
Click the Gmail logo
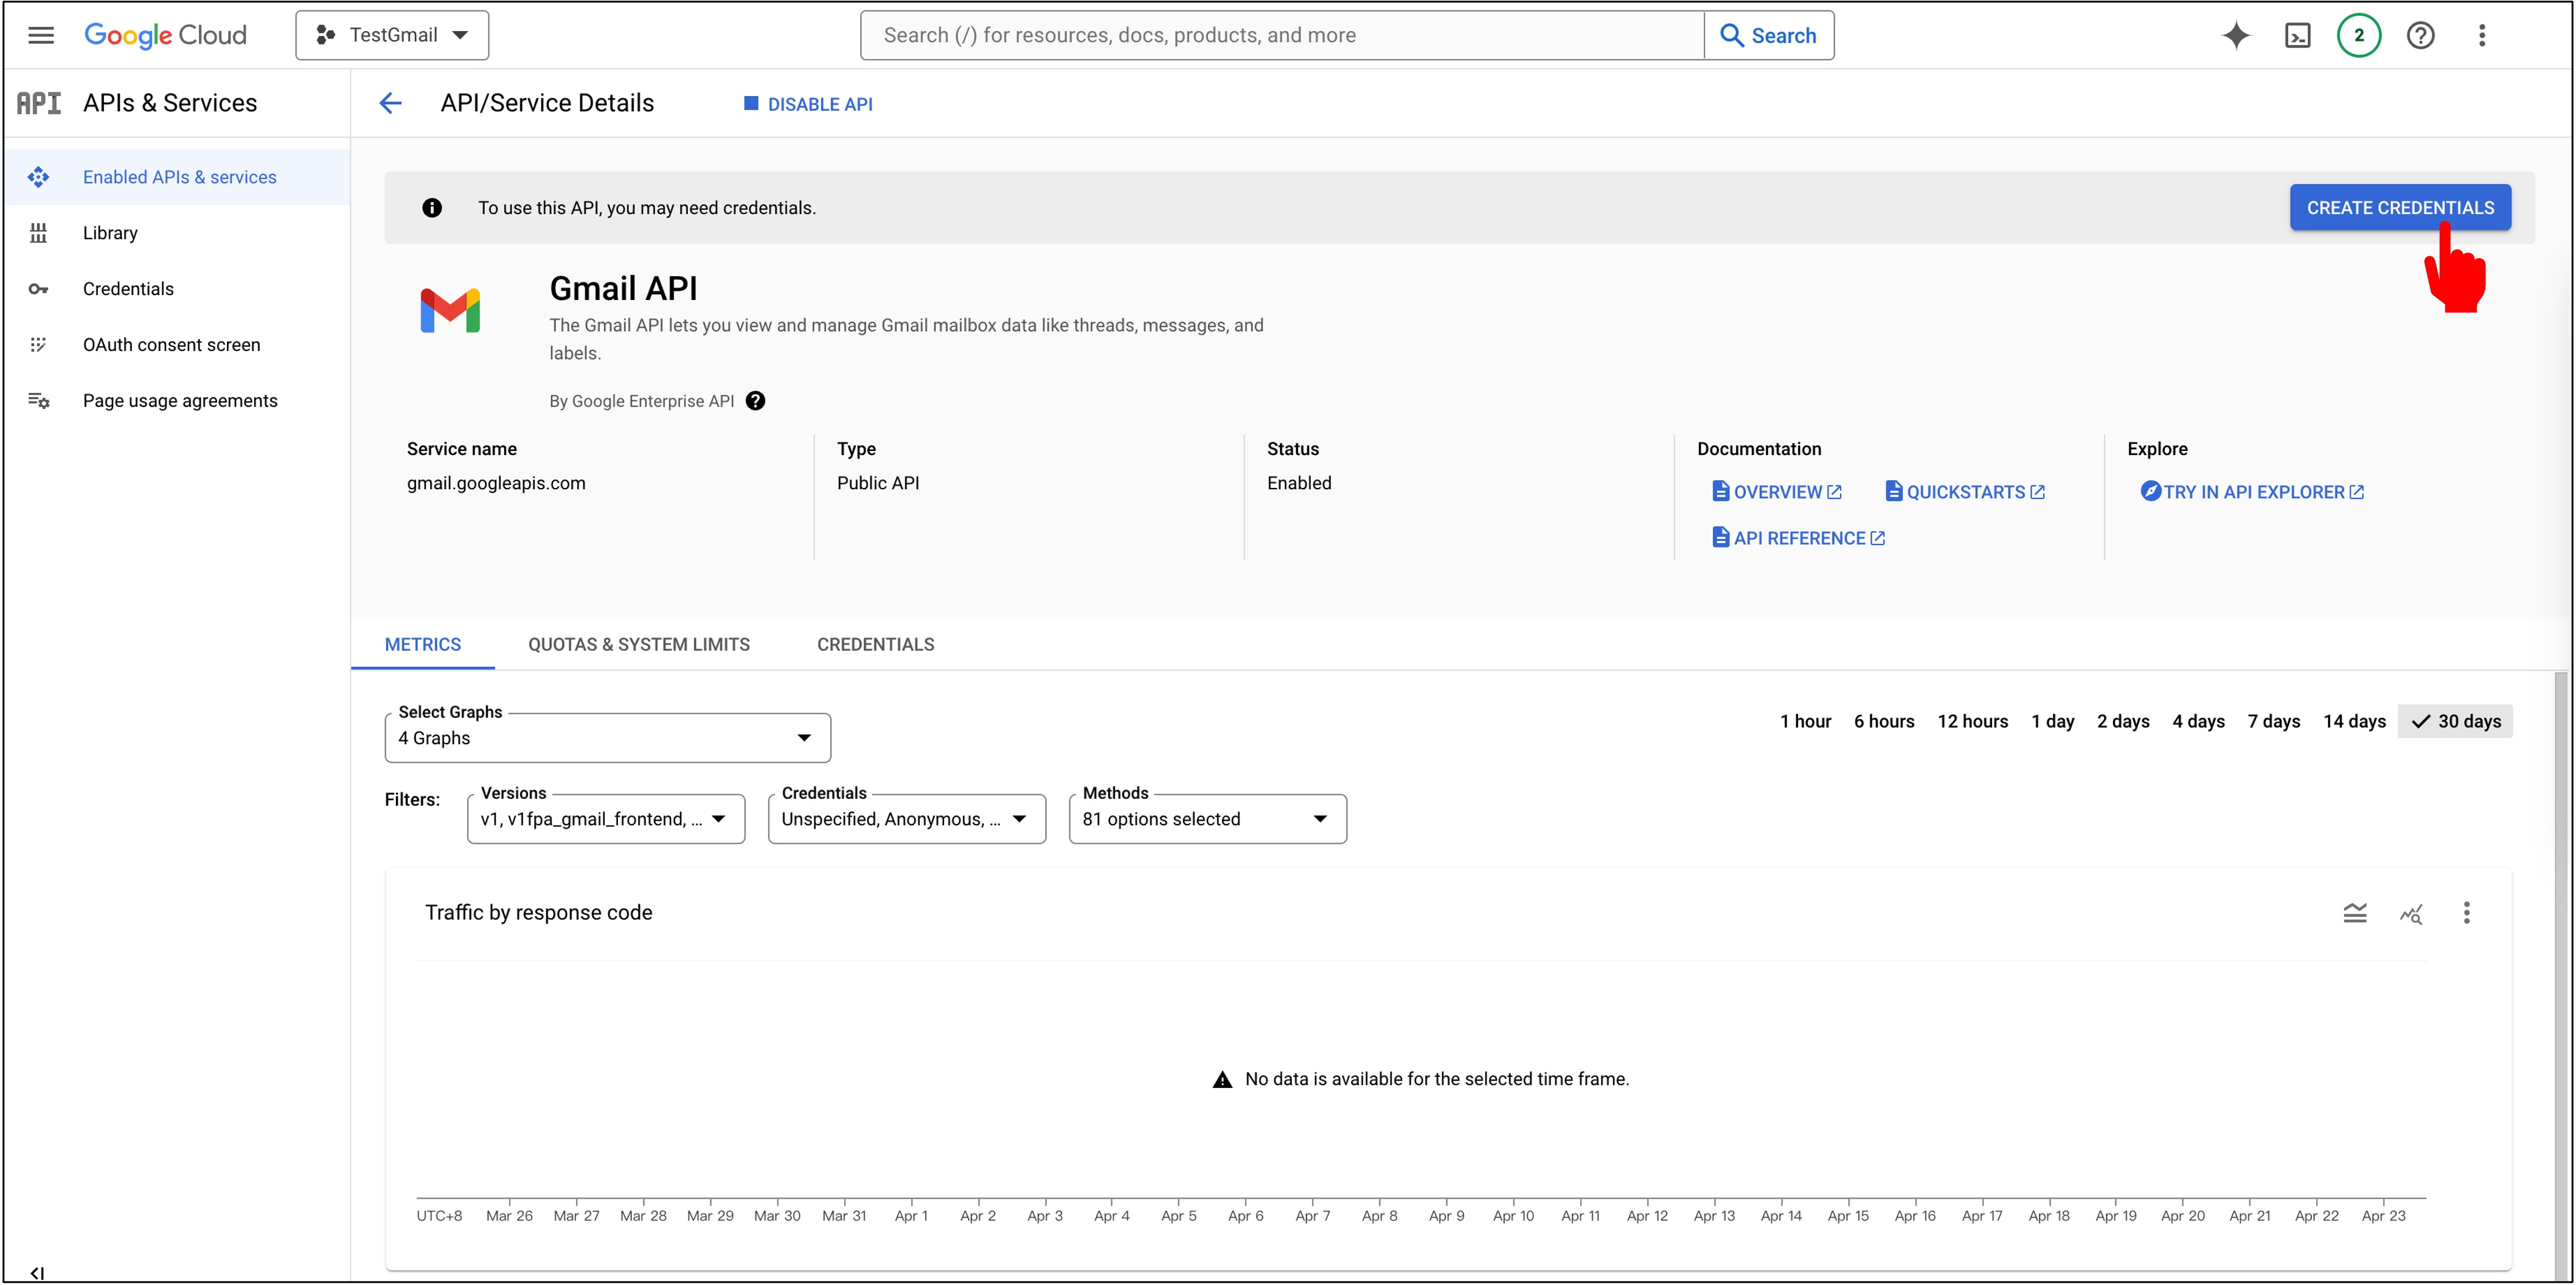point(450,311)
